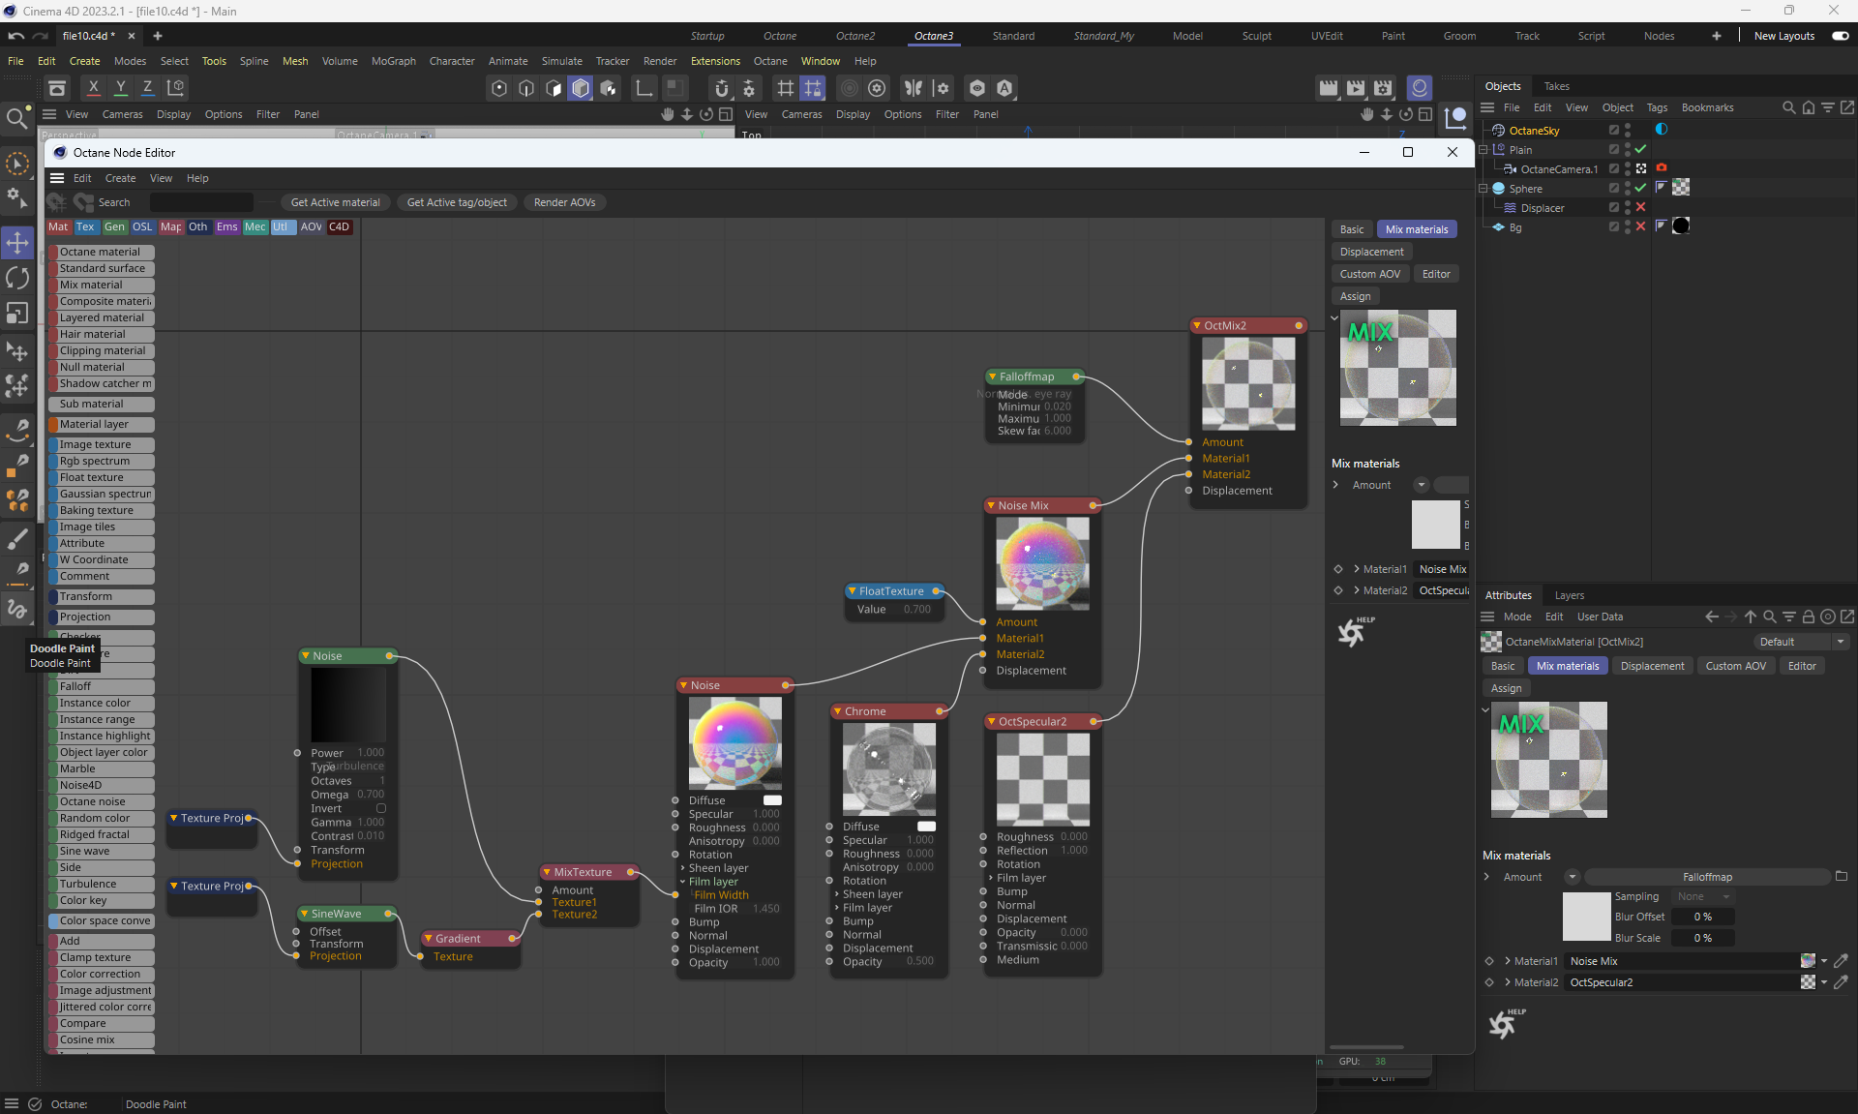Viewport: 1858px width, 1114px height.
Task: Click the X axis lock icon
Action: pos(93,87)
